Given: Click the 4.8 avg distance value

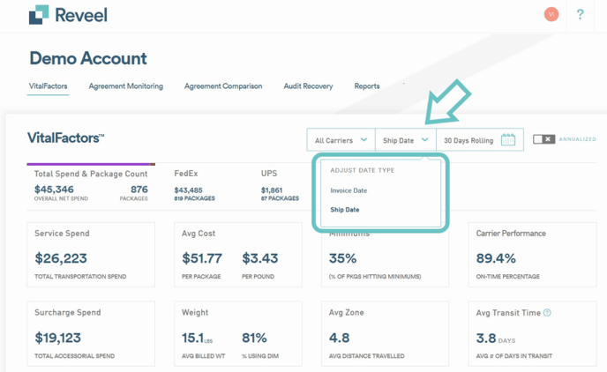Looking at the screenshot, I should (x=339, y=338).
